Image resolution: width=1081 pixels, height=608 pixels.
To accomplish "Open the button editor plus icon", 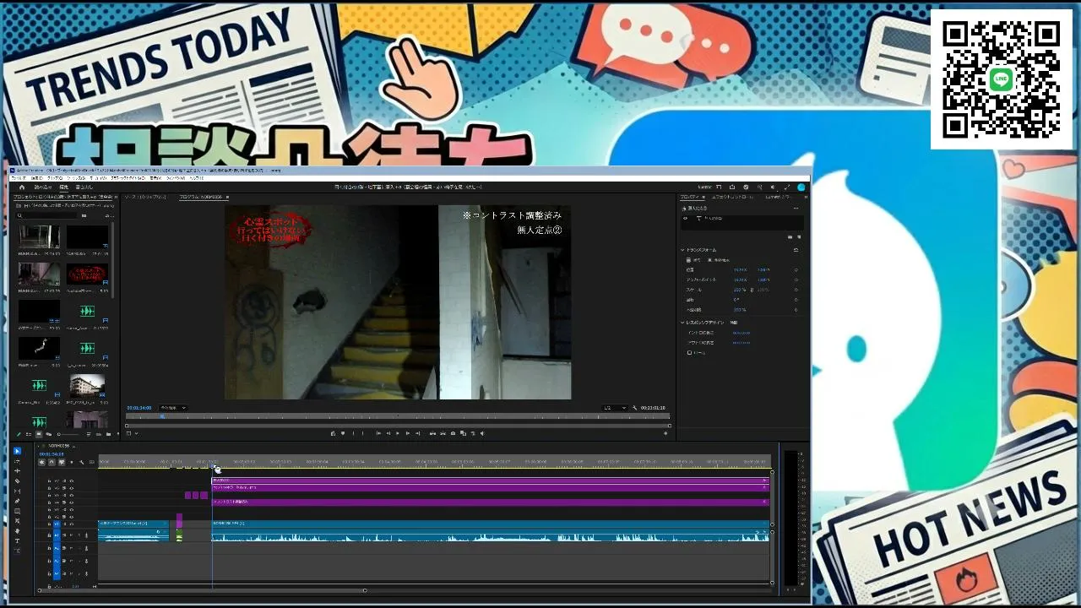I will pos(667,433).
